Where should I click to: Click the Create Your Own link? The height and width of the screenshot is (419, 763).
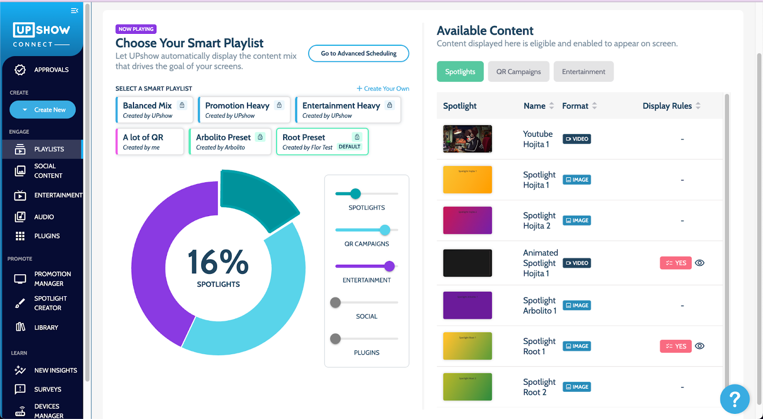(x=383, y=89)
